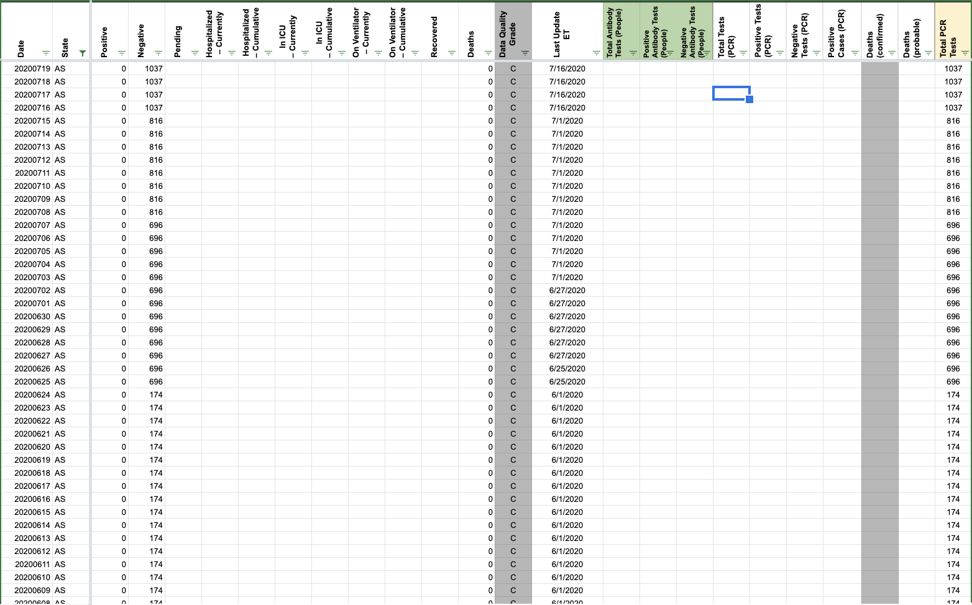
Task: Open the Positive Antibody Tests (People) filter
Action: coord(669,53)
